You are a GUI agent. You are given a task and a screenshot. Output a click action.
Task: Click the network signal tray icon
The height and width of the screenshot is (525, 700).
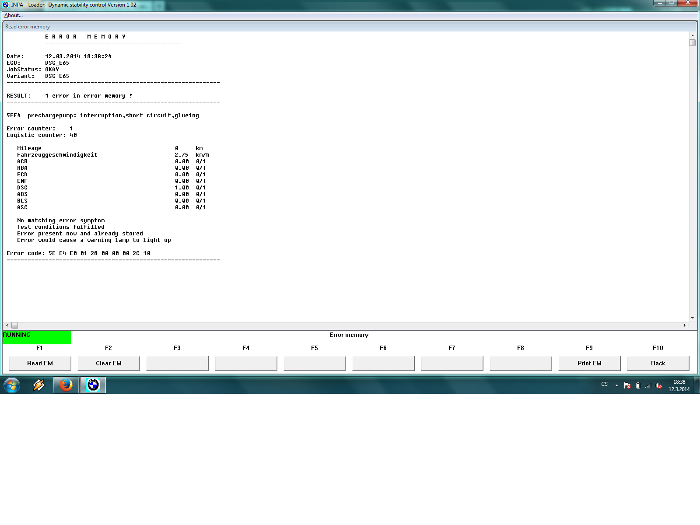[648, 385]
